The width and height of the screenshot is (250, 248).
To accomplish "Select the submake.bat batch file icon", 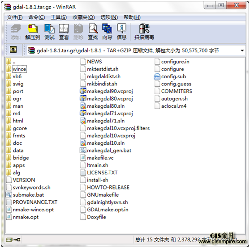I will [x=9, y=194].
